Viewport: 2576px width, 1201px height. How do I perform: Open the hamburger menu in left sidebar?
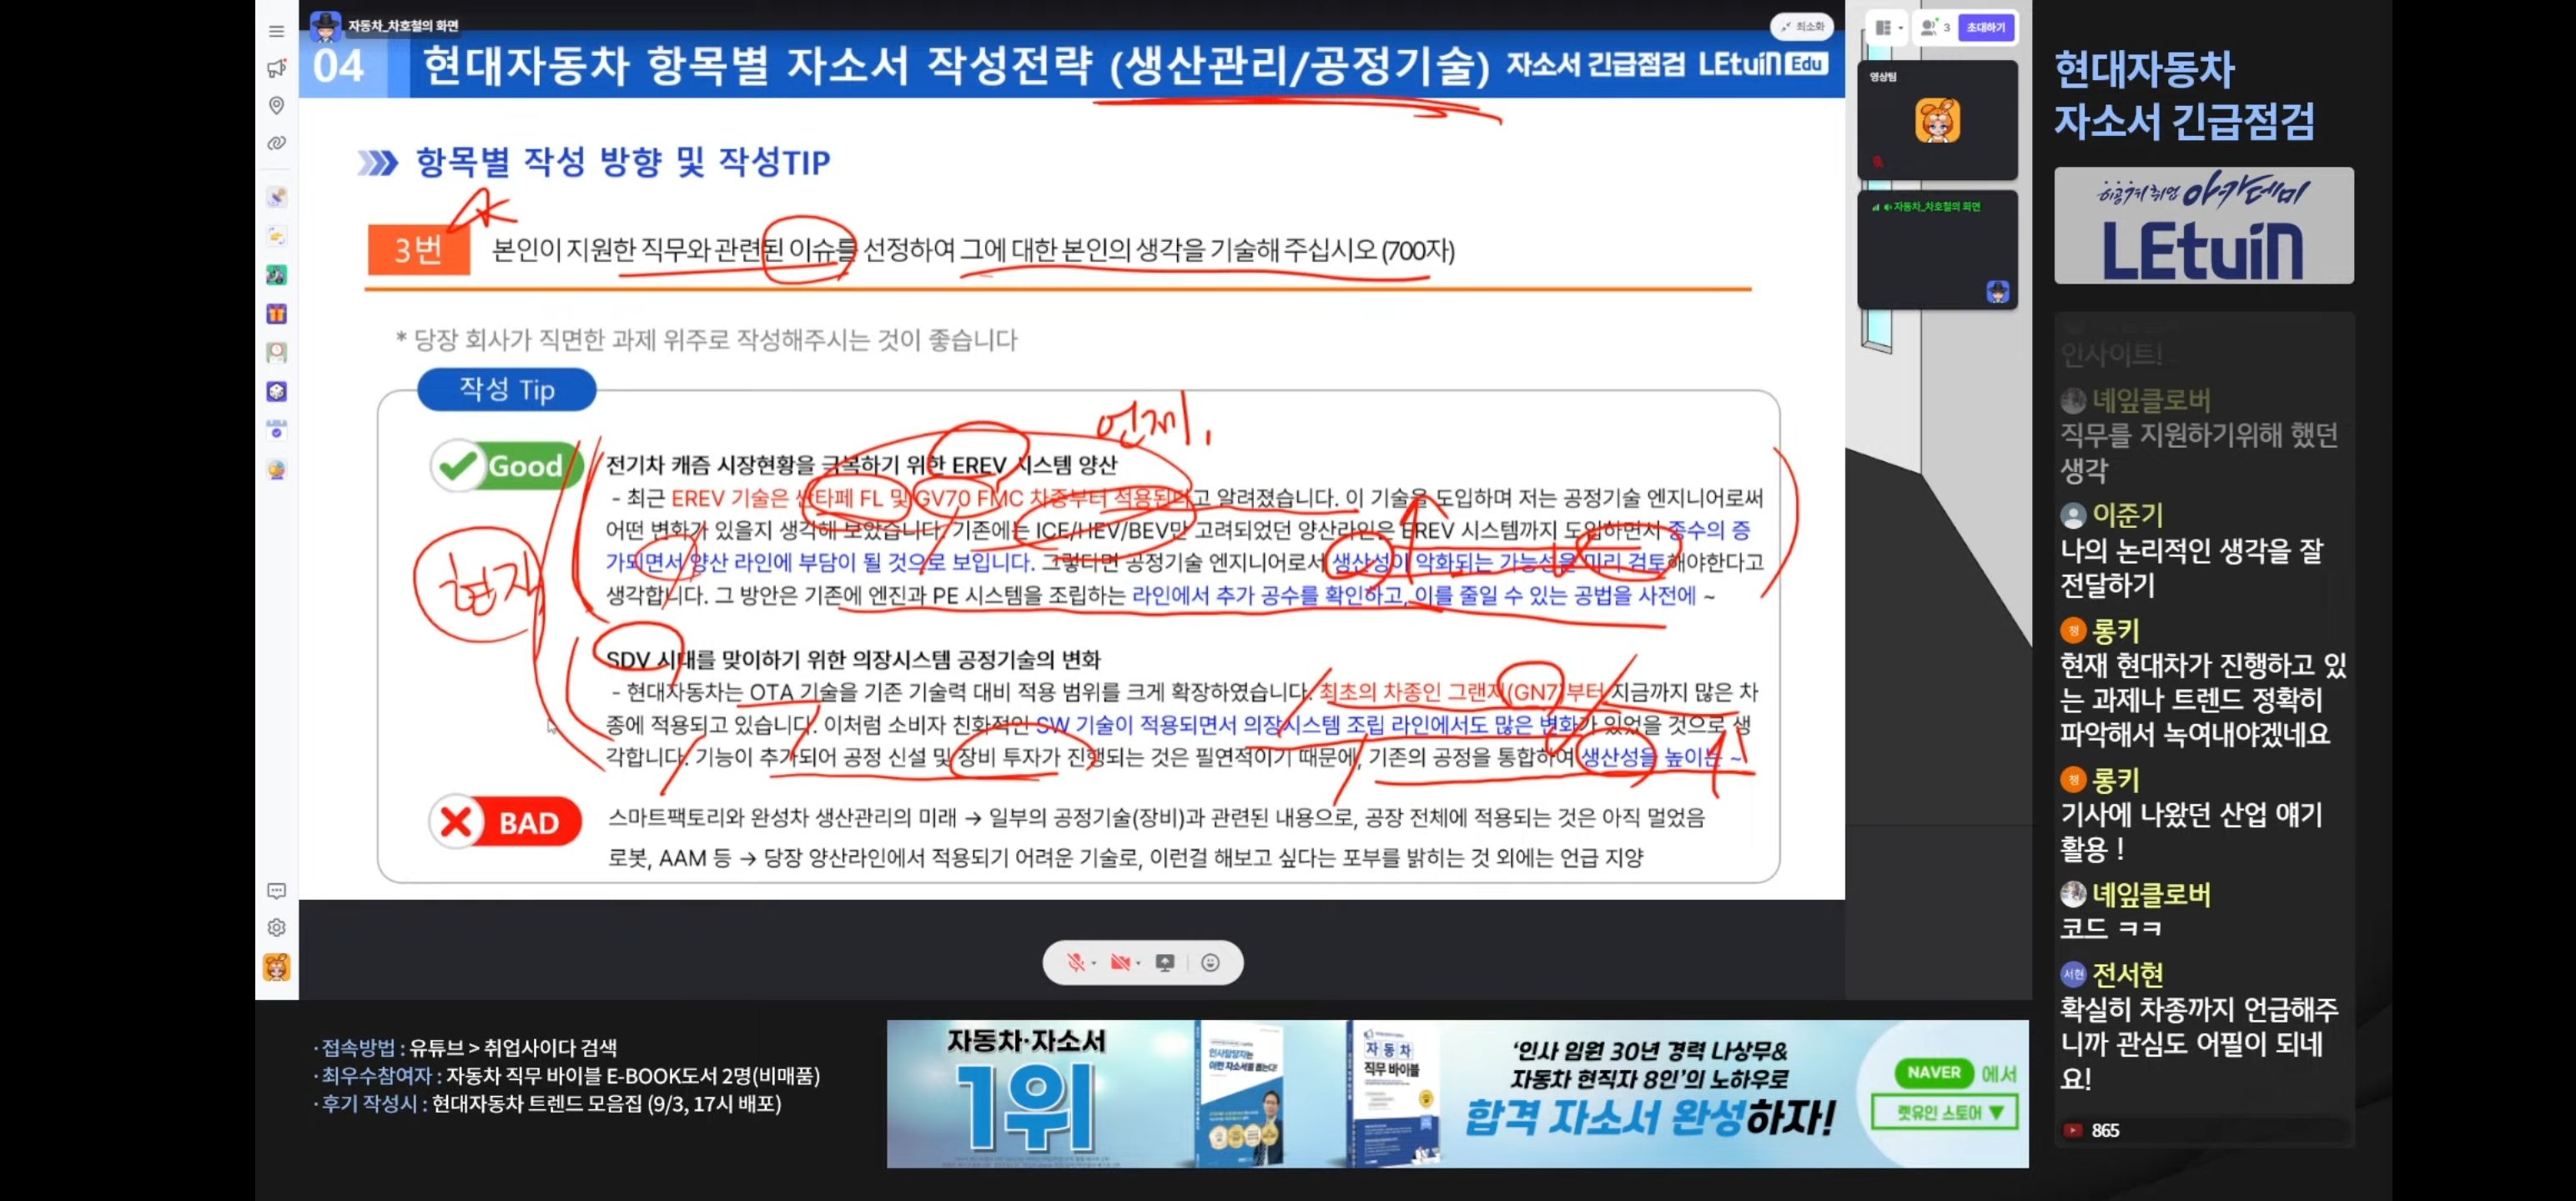[277, 31]
